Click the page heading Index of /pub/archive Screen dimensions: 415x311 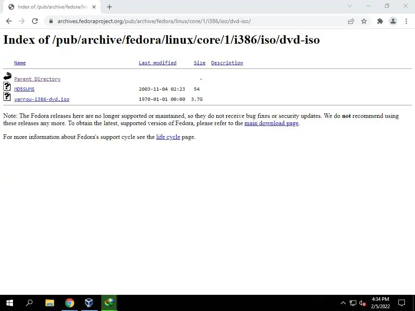161,40
